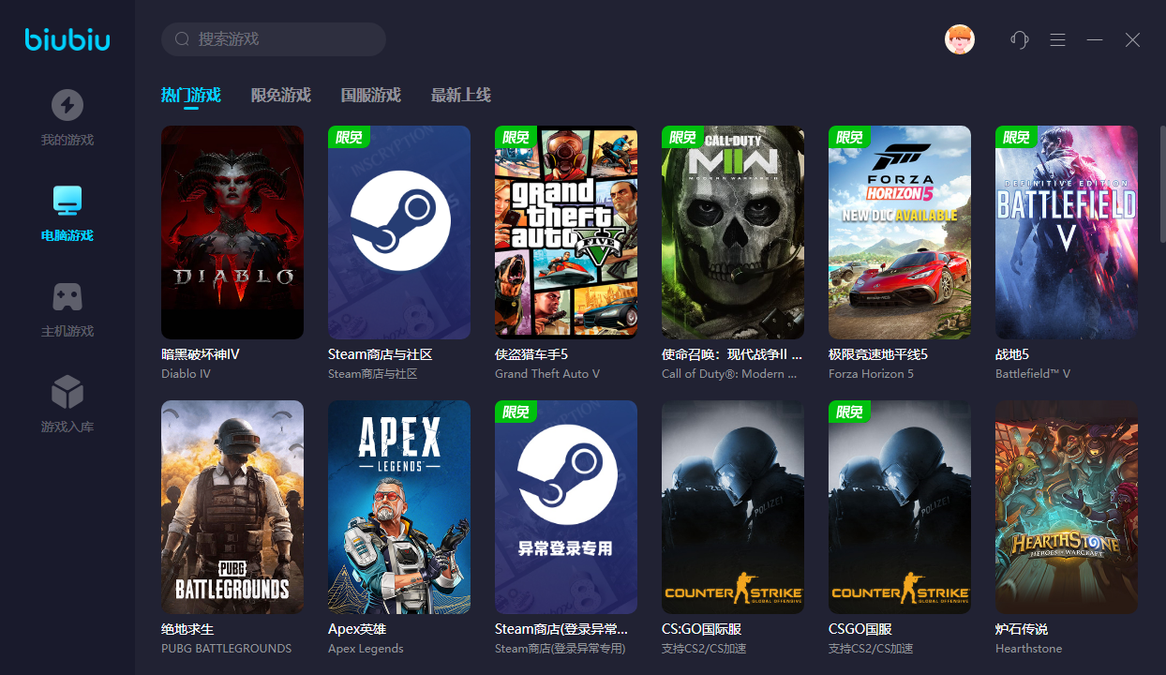Screen dimensions: 1166x675
Task: Switch to 限免游戏 tab
Action: (x=280, y=95)
